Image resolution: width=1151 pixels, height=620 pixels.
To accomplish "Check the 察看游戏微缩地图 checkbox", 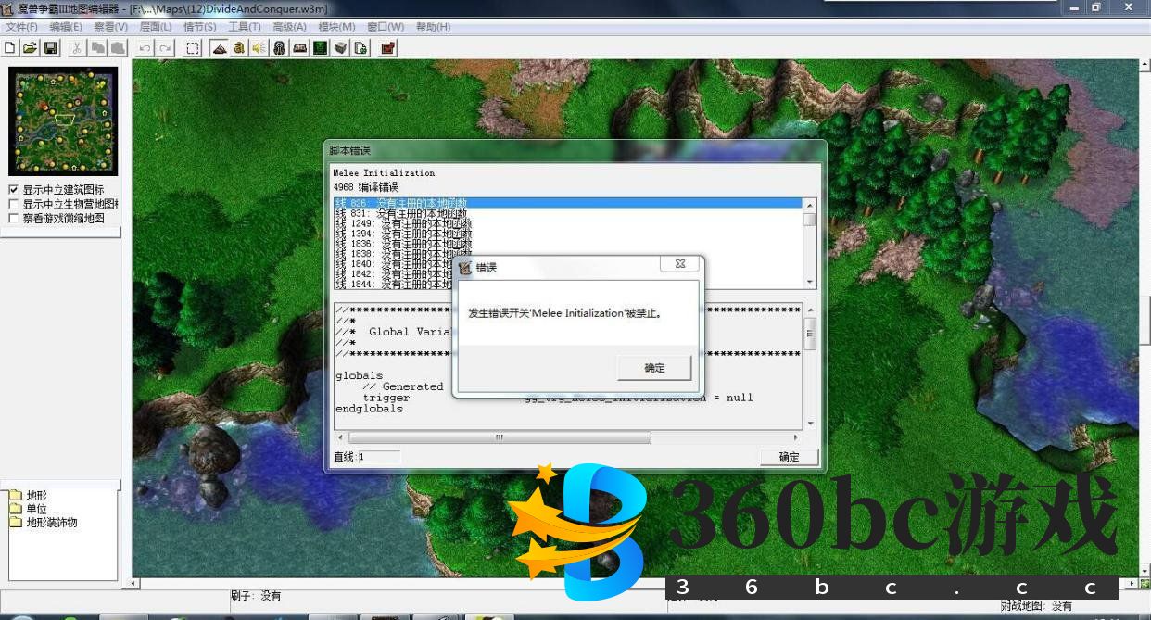I will (14, 219).
